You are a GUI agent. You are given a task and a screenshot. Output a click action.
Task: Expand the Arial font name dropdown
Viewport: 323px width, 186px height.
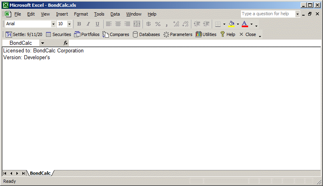[53, 24]
